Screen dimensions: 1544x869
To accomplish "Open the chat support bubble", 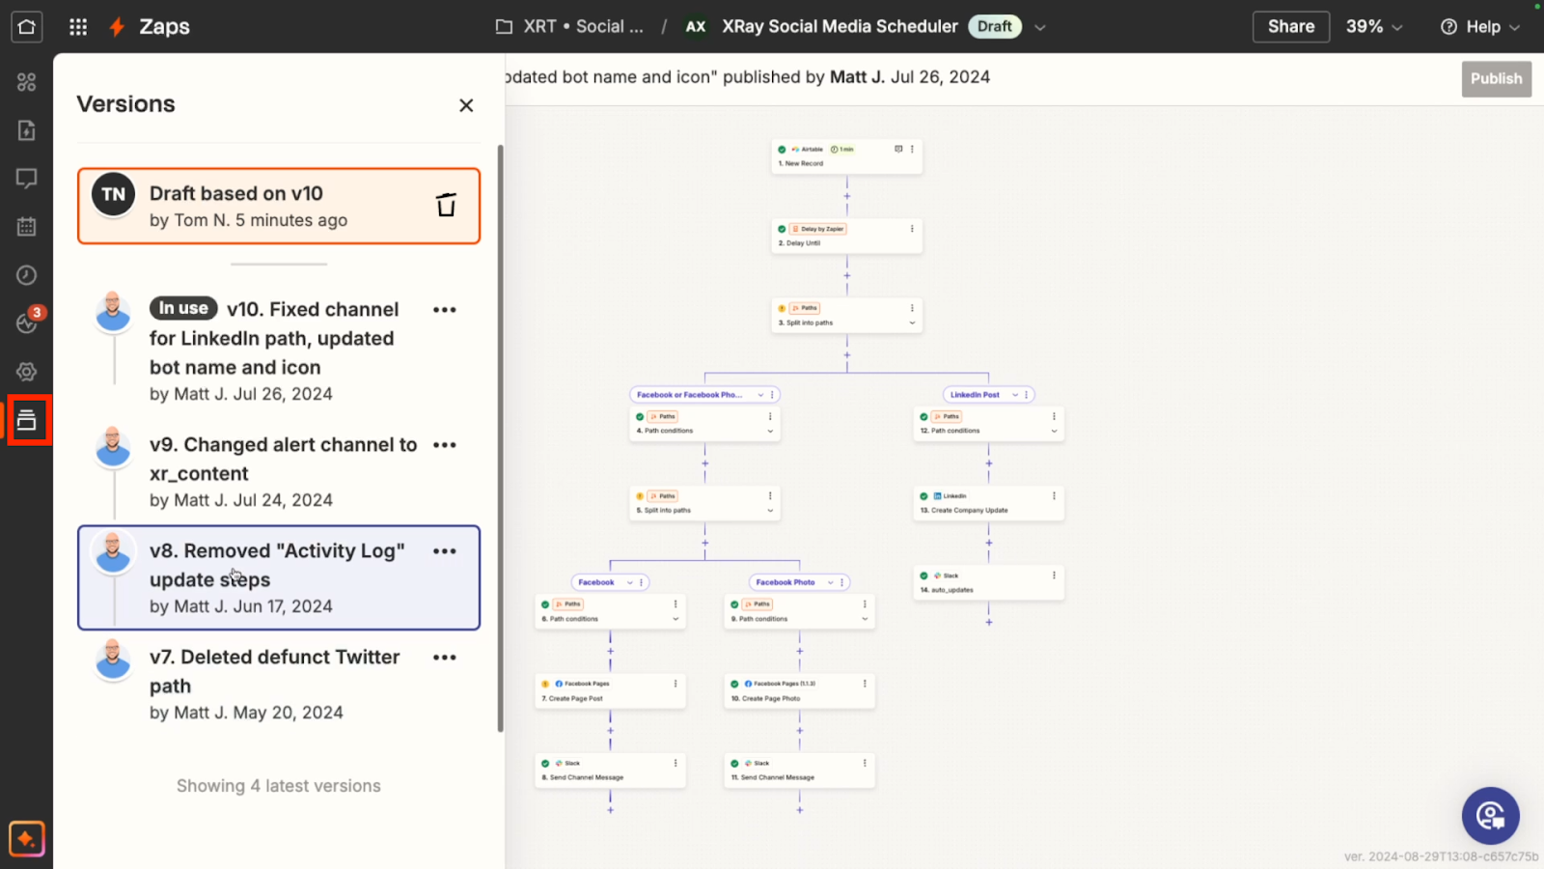I will coord(1490,816).
